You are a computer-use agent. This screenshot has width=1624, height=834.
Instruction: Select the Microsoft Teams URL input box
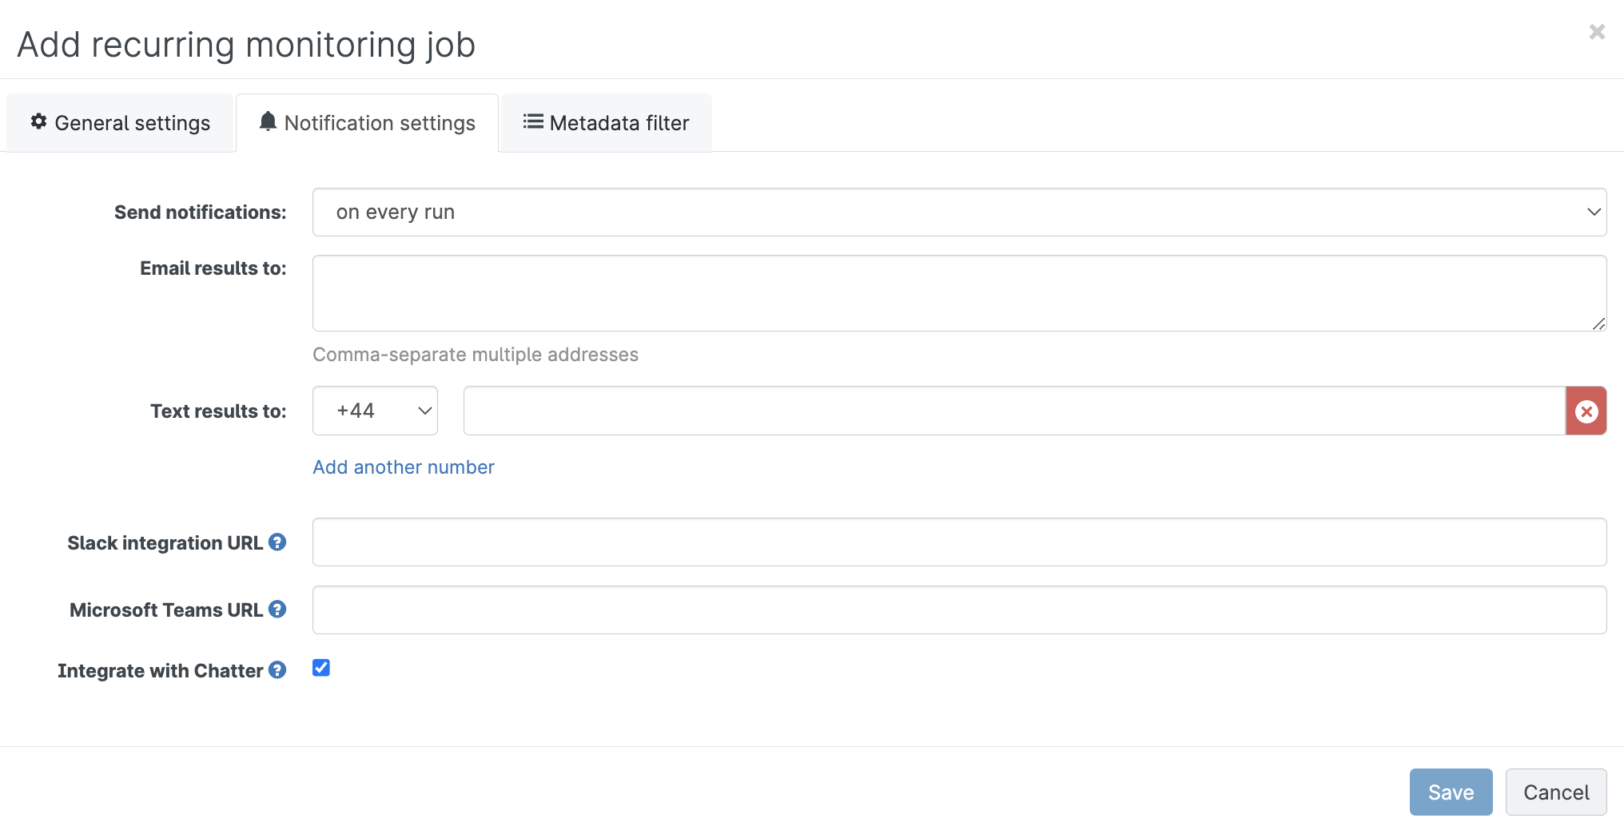[959, 610]
